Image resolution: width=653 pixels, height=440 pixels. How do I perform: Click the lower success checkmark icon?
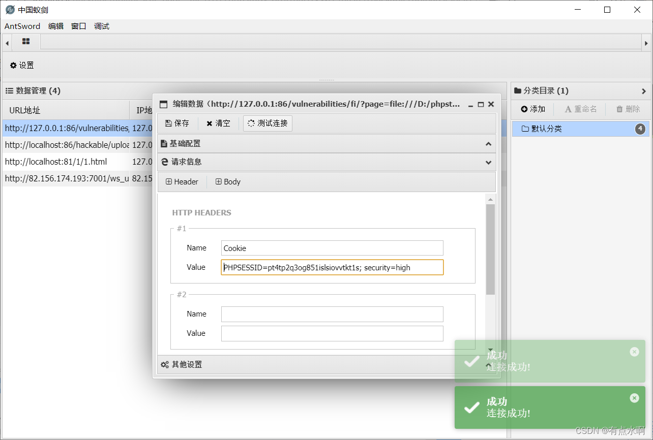point(472,407)
